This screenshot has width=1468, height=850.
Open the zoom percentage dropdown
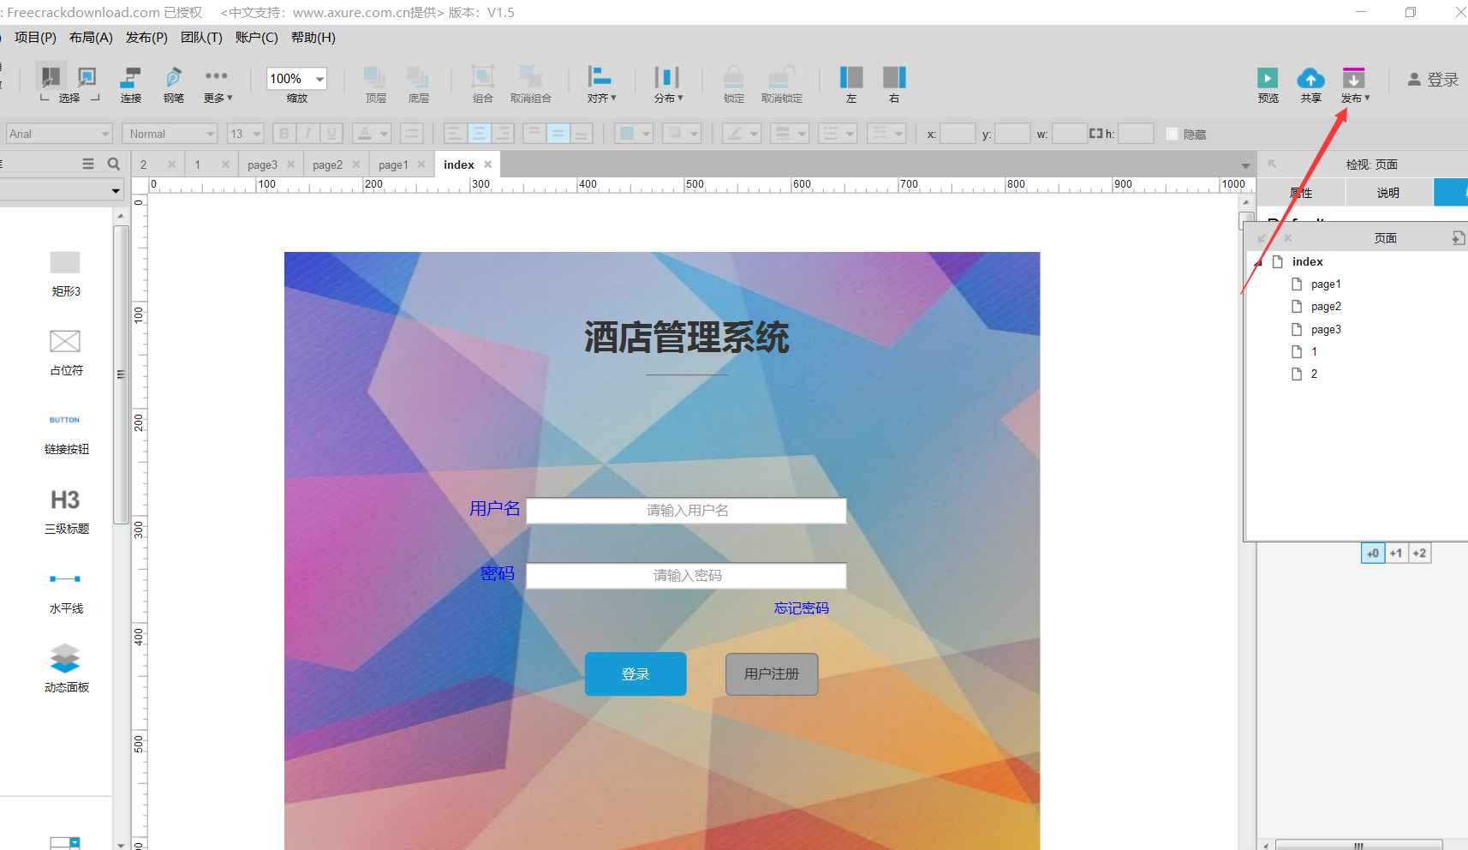[319, 78]
